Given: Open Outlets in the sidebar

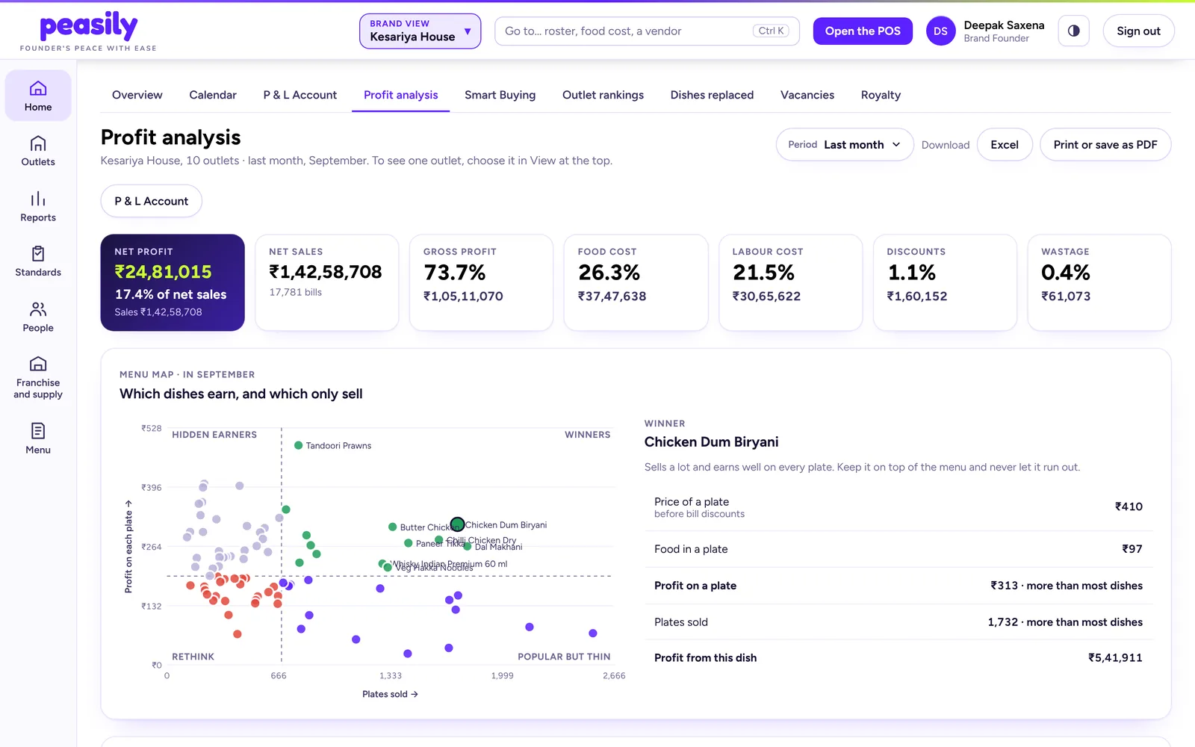Looking at the screenshot, I should (x=38, y=151).
